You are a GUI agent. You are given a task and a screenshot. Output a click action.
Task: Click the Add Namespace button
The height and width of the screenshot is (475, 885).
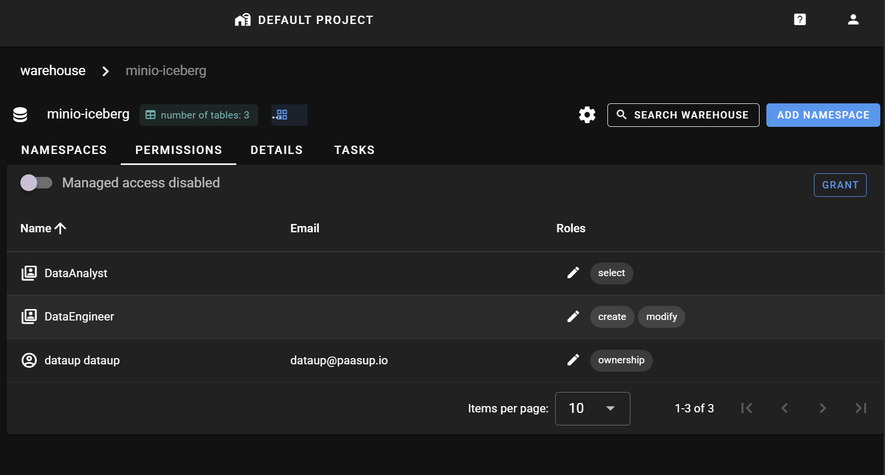pyautogui.click(x=822, y=115)
